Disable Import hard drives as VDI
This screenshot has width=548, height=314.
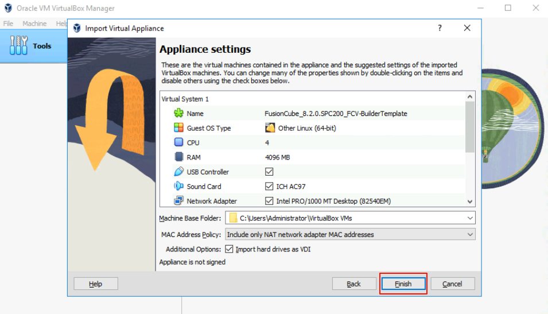(230, 249)
